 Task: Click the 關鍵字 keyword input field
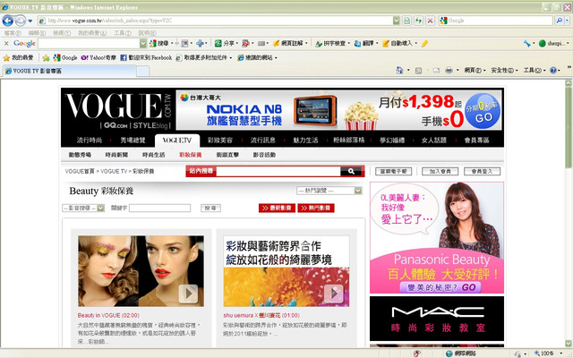click(159, 209)
